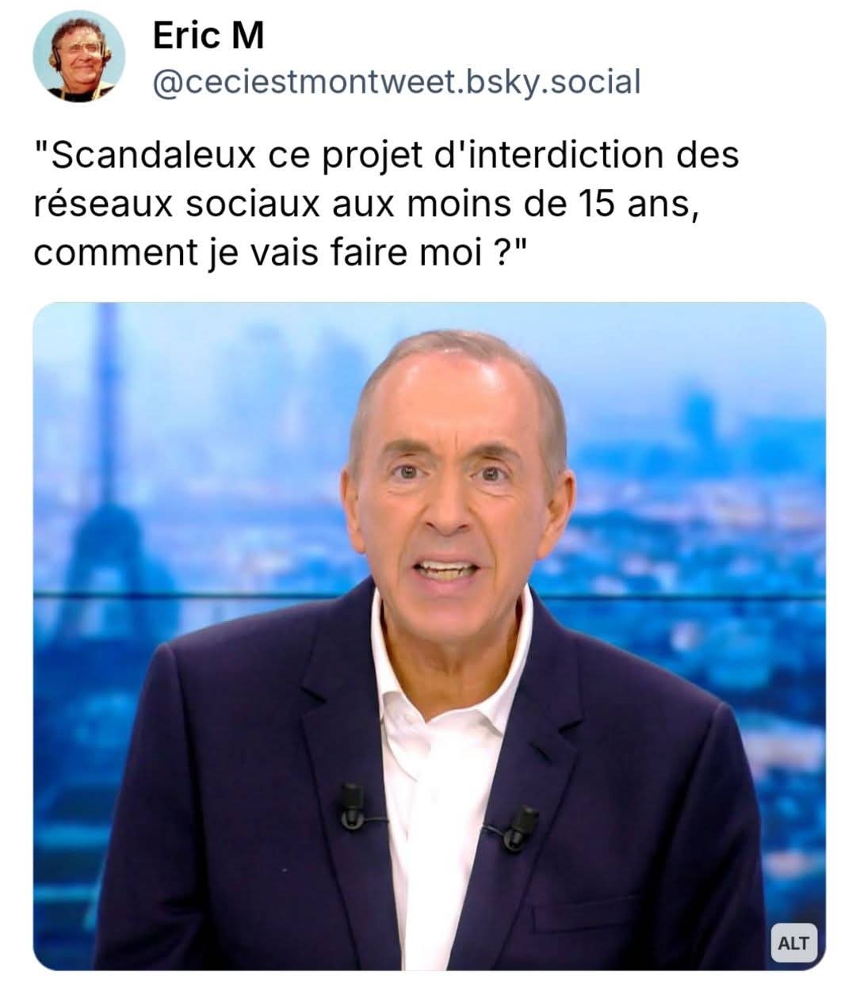This screenshot has width=856, height=991.
Task: Click the line "comment je vais faire moi ?"
Action: pyautogui.click(x=281, y=253)
